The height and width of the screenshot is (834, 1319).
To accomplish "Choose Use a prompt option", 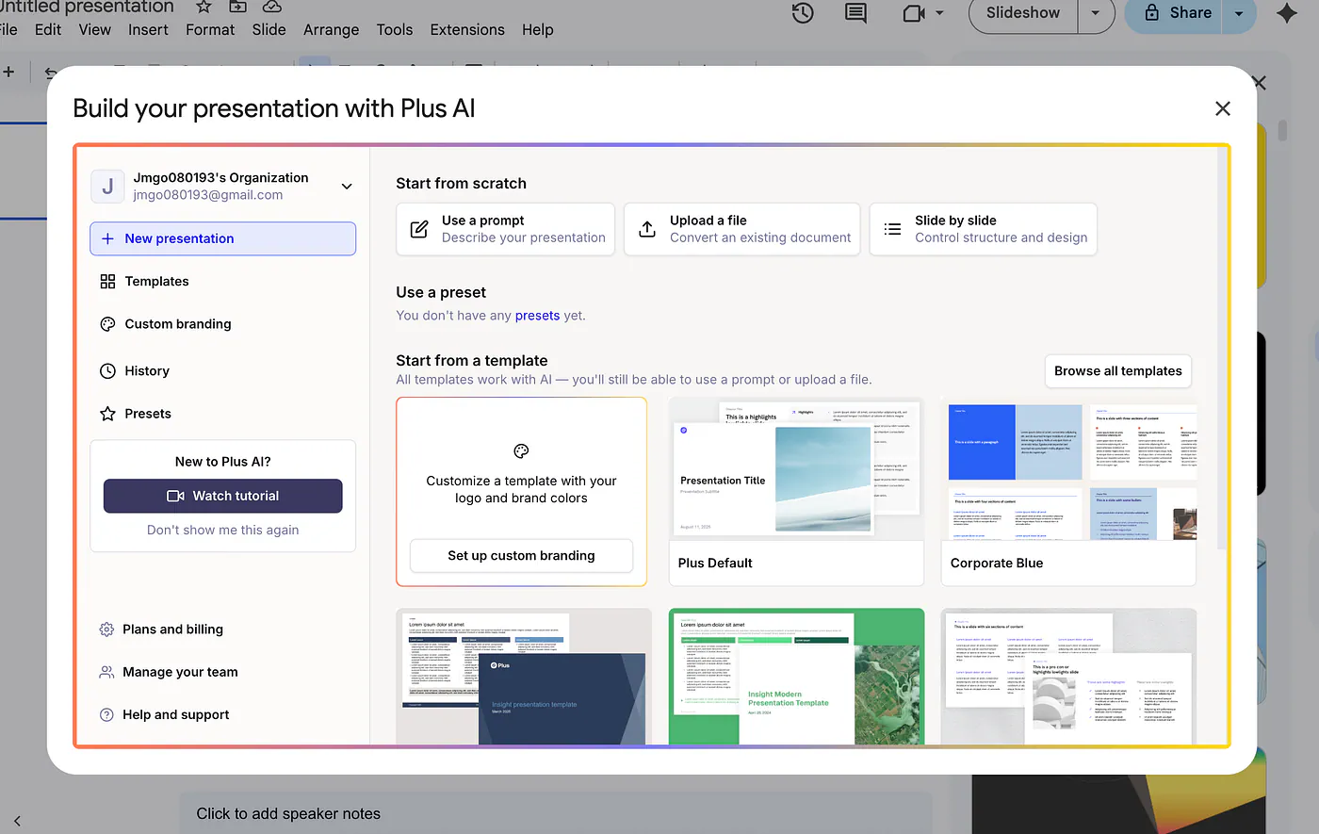I will pos(505,229).
